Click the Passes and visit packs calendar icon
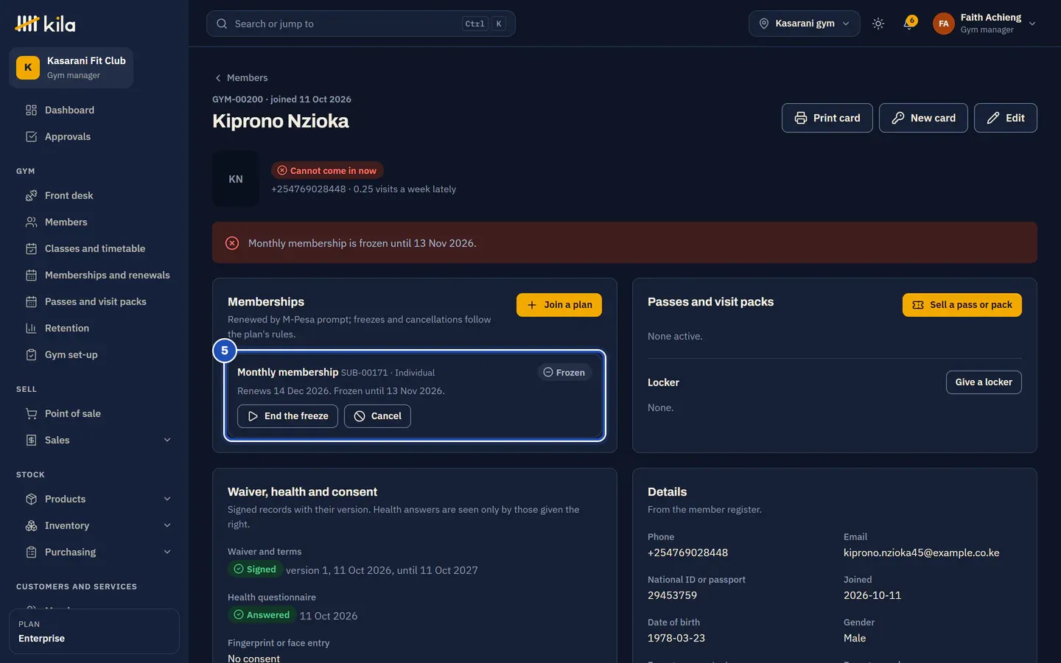 pos(31,301)
